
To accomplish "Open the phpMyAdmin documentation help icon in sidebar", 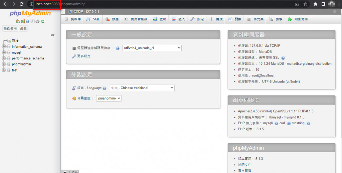I will (28, 21).
